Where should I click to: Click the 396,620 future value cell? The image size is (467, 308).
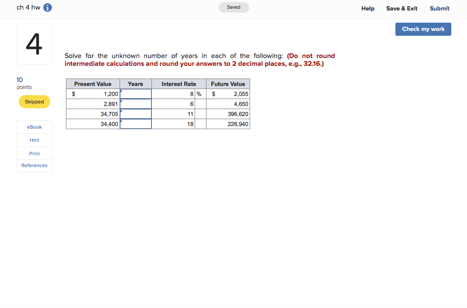coord(228,114)
